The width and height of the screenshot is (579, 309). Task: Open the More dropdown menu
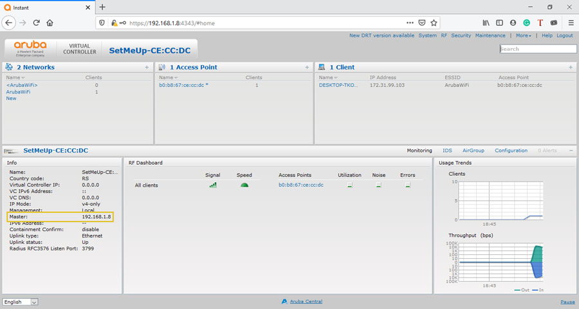[x=523, y=36]
